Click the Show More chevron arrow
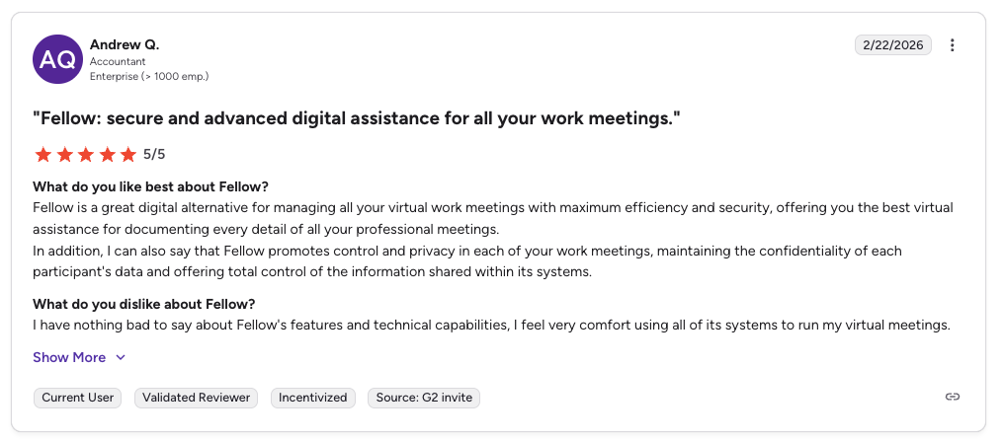 121,358
